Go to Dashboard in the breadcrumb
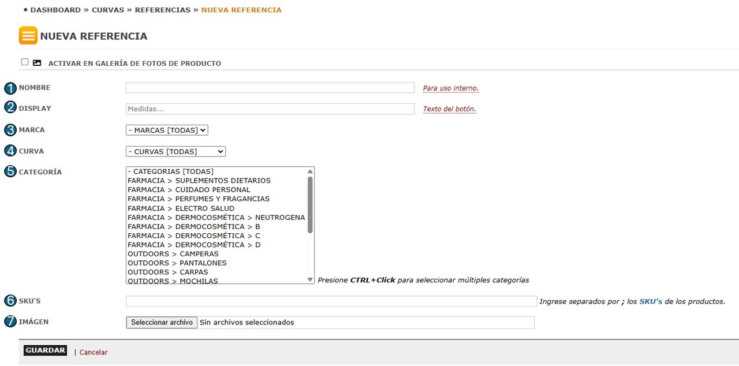 [55, 10]
